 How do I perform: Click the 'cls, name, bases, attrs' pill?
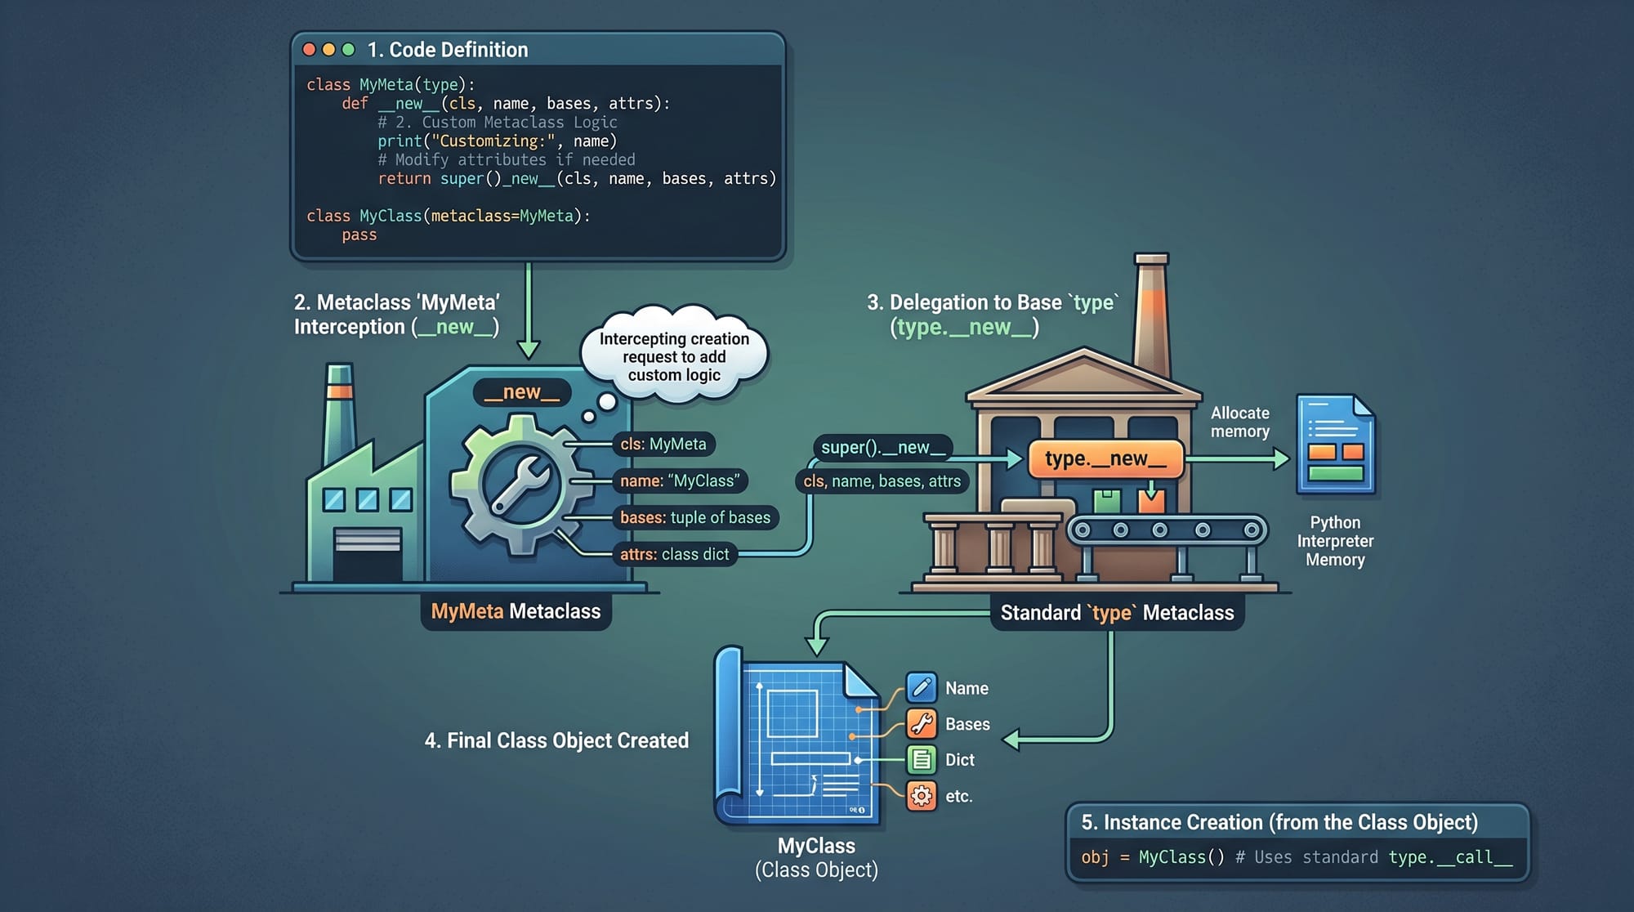882,481
